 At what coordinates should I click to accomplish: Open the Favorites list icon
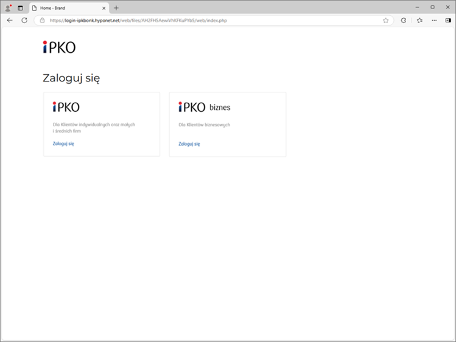[x=419, y=20]
